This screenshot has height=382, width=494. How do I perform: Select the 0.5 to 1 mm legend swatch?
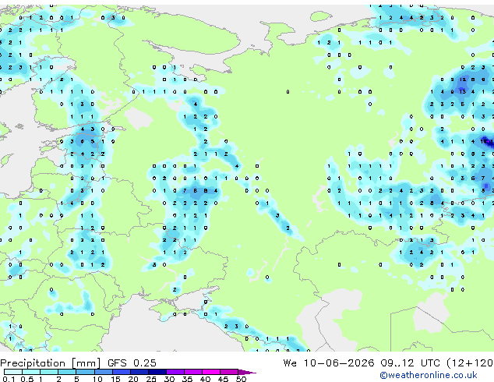point(31,372)
